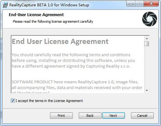Click the empty scrollbar track below the thumb
Image resolution: width=161 pixels, height=126 pixels.
click(147, 67)
